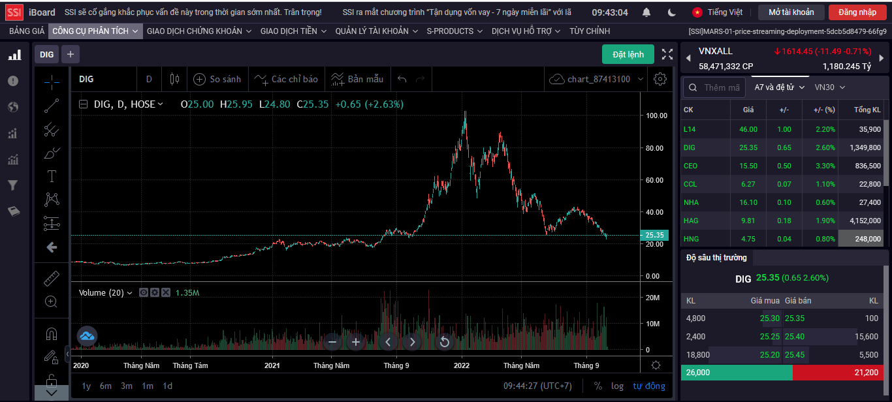Hide the Volume indicator eye icon
This screenshot has width=892, height=402.
(144, 293)
